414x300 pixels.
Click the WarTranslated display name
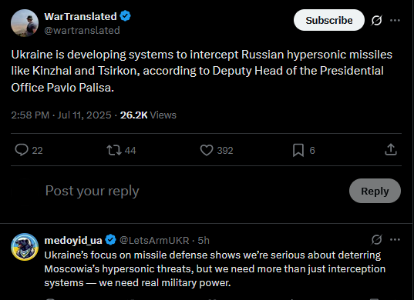[80, 17]
